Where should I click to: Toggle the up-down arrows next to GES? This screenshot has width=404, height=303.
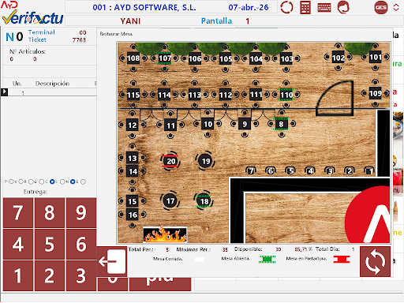click(396, 7)
